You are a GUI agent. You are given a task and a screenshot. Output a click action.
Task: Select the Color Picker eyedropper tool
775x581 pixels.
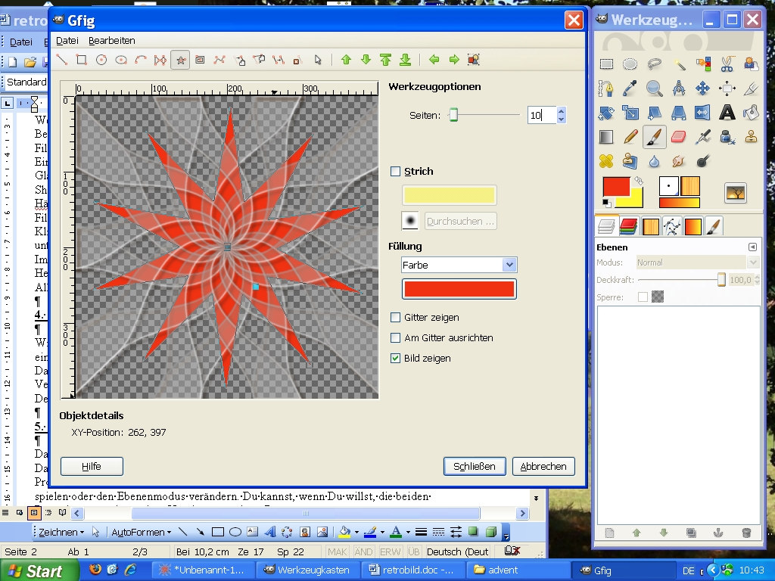pyautogui.click(x=630, y=89)
